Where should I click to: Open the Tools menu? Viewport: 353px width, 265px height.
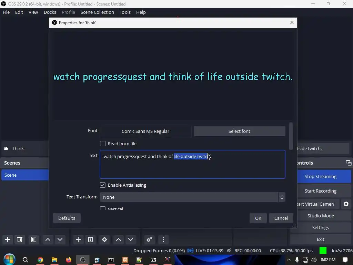point(125,12)
